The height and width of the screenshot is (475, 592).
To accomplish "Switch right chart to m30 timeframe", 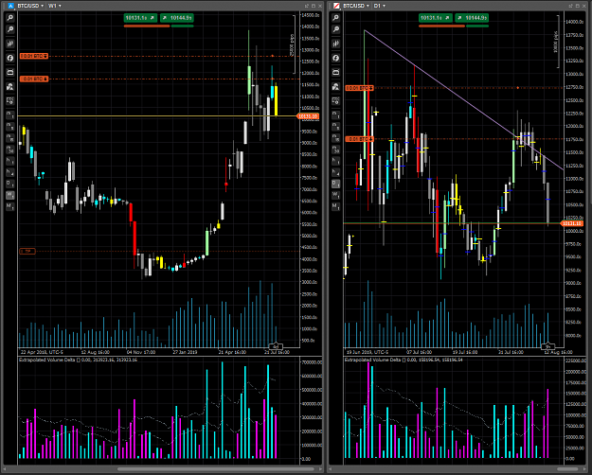I will (335, 150).
